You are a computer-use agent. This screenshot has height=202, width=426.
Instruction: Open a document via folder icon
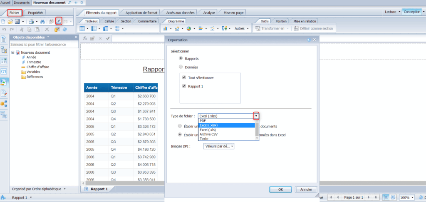click(10, 21)
